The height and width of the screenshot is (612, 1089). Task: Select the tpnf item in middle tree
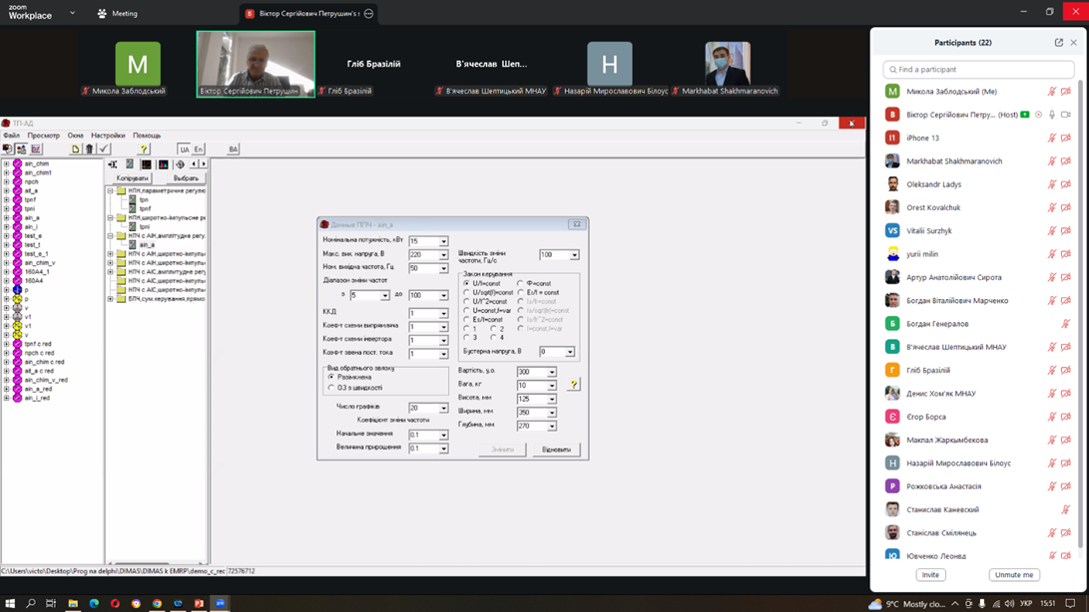[145, 208]
